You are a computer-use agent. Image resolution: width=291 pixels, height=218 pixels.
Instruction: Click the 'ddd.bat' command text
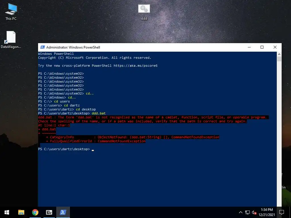coord(99,113)
